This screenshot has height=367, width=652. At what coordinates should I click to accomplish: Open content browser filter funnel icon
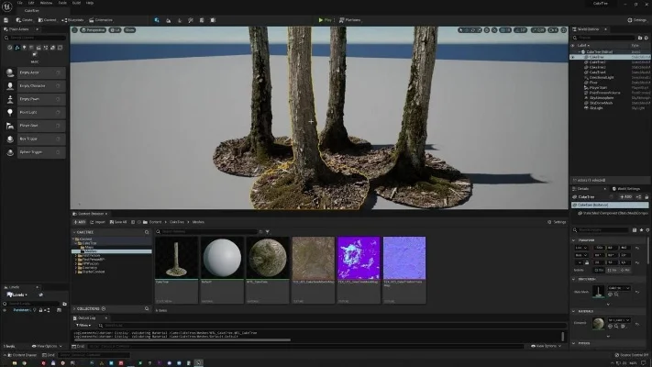268,232
